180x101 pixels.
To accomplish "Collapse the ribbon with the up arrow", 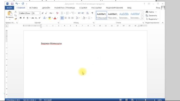I will coord(163,23).
